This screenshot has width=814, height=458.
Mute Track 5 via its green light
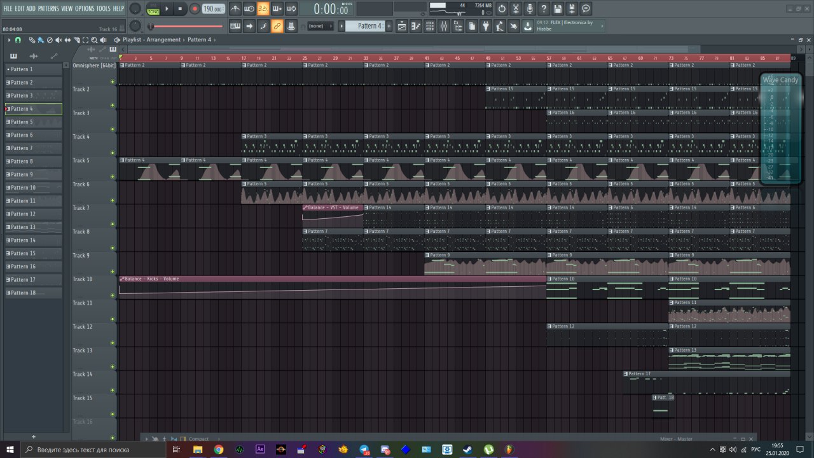(113, 177)
